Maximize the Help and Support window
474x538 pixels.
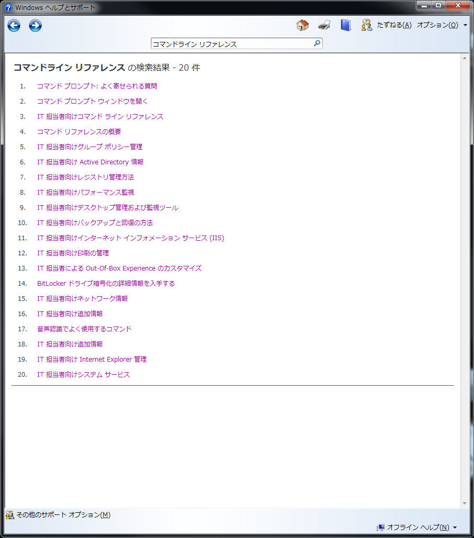(x=438, y=5)
